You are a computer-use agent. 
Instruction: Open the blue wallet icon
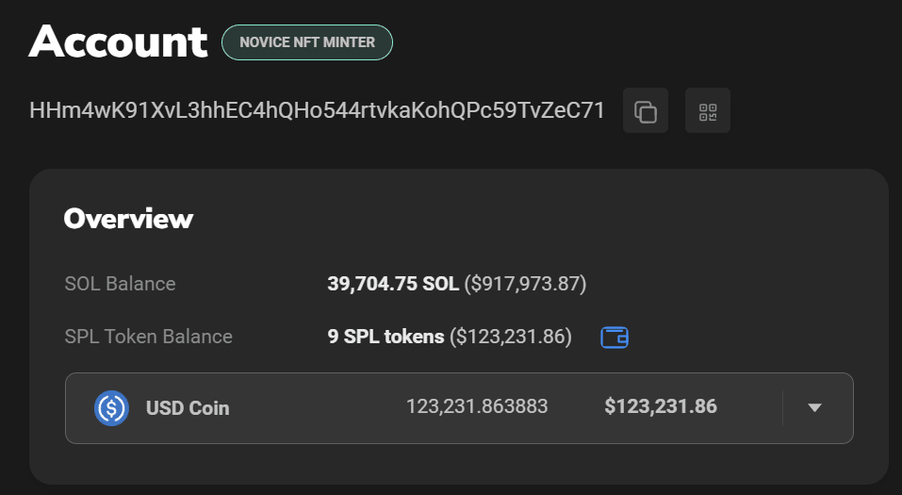pos(615,337)
